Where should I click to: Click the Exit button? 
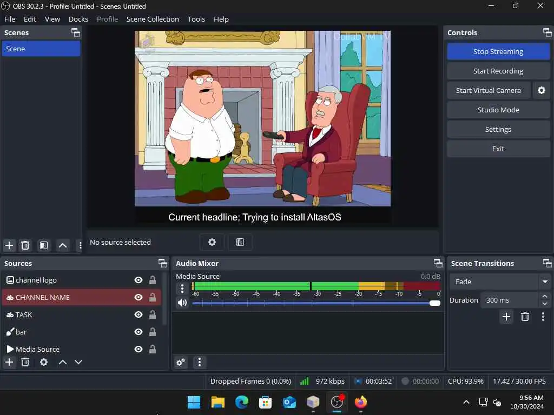pyautogui.click(x=498, y=149)
